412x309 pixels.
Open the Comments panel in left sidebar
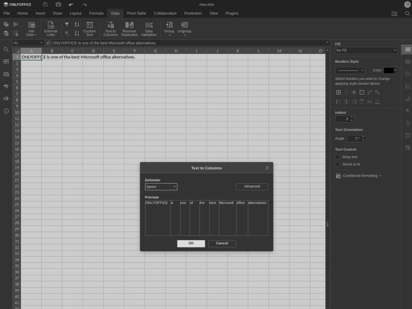[6, 62]
